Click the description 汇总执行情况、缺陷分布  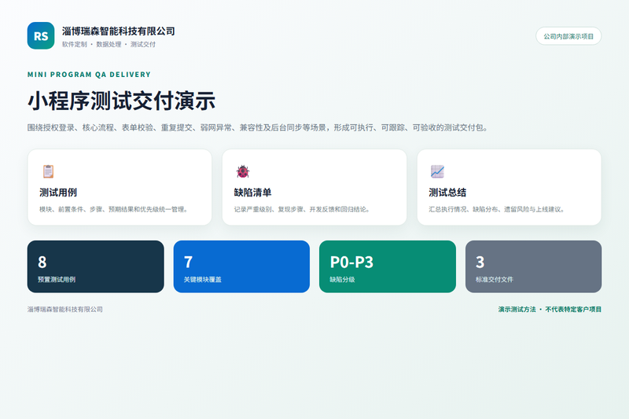[497, 209]
